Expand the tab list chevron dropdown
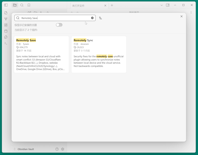 click(x=161, y=5)
